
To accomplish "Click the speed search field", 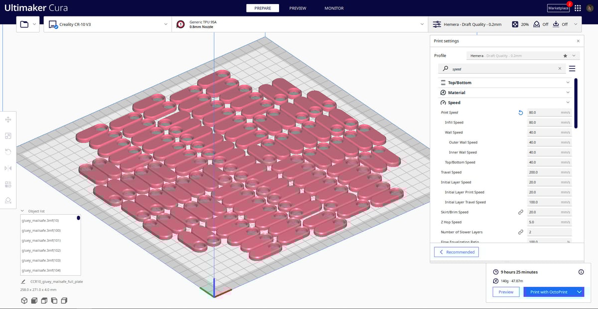I will [501, 69].
